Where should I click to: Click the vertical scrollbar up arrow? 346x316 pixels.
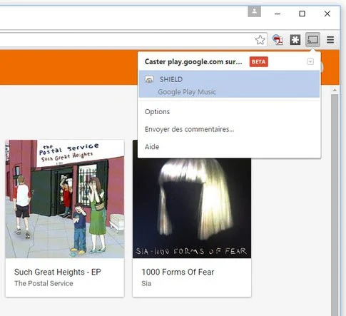[335, 90]
